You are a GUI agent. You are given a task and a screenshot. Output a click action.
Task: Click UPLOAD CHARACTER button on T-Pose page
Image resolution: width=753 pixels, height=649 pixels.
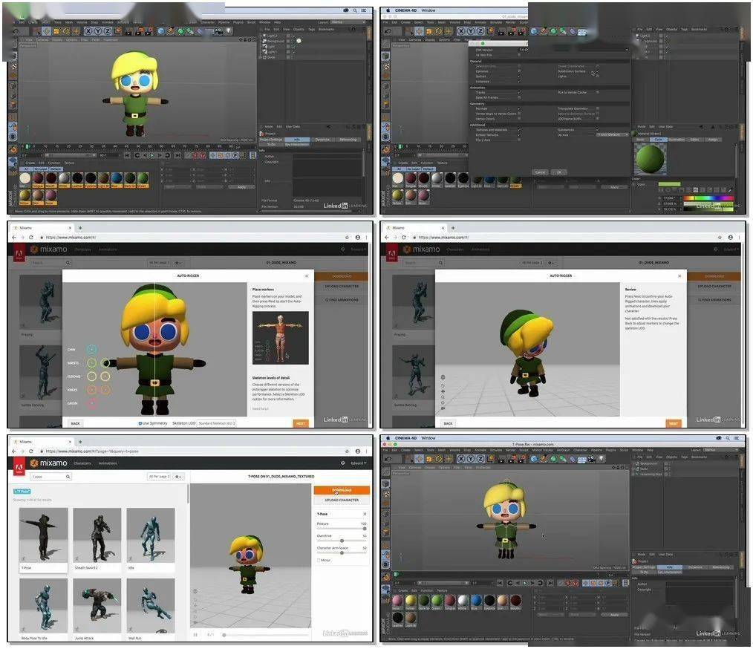point(342,500)
